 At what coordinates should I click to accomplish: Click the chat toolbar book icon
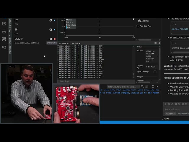click(176, 104)
